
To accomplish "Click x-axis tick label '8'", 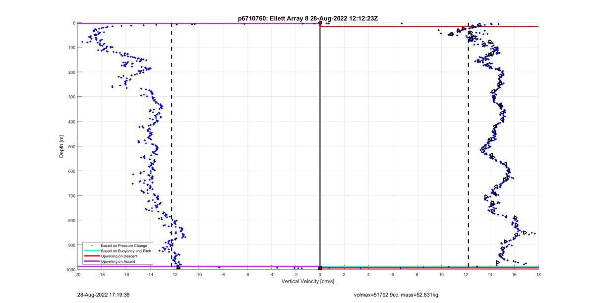I will [417, 274].
